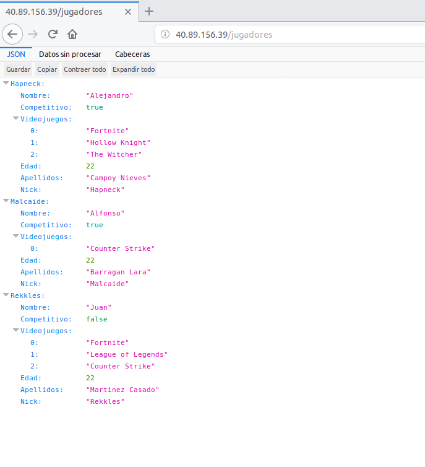Select the "Rekkles" Nick value
Screen dimensions: 425x467
tap(105, 401)
